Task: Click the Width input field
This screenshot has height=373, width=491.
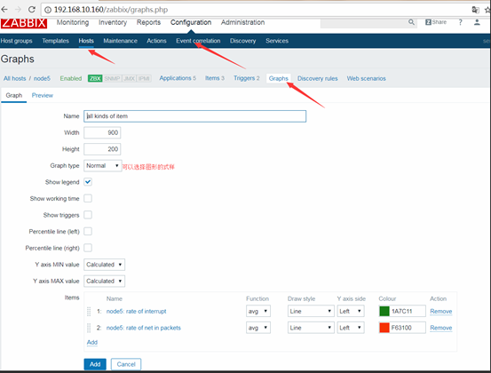Action: point(102,133)
